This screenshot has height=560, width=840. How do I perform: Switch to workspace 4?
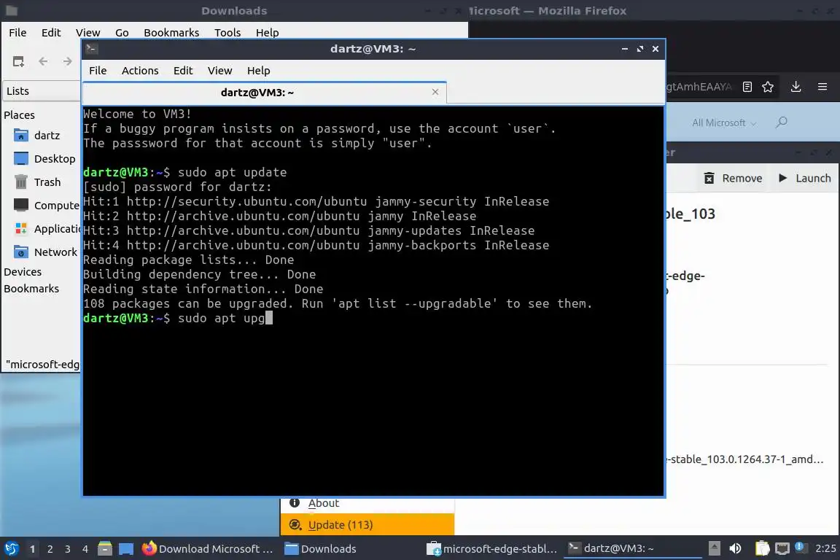point(85,549)
